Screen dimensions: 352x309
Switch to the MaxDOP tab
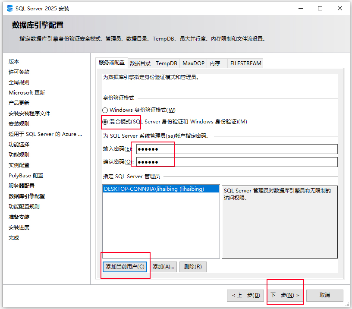193,63
